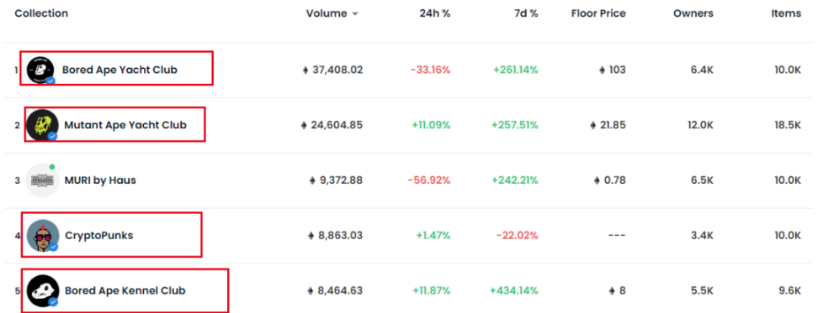Viewport: 818px width, 313px height.
Task: Click the verified badge on CryptoPunks avatar
Action: coord(53,247)
